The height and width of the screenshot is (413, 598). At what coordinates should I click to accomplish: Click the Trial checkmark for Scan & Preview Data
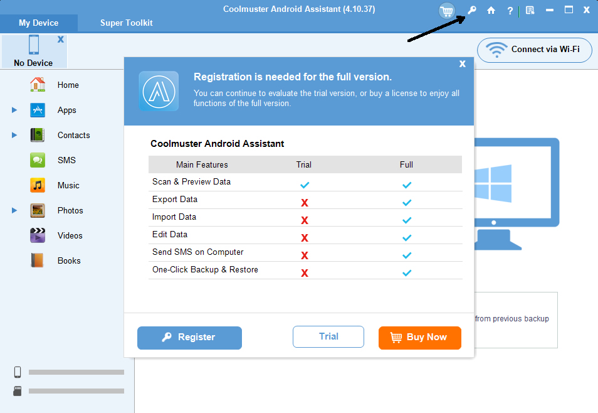[305, 185]
